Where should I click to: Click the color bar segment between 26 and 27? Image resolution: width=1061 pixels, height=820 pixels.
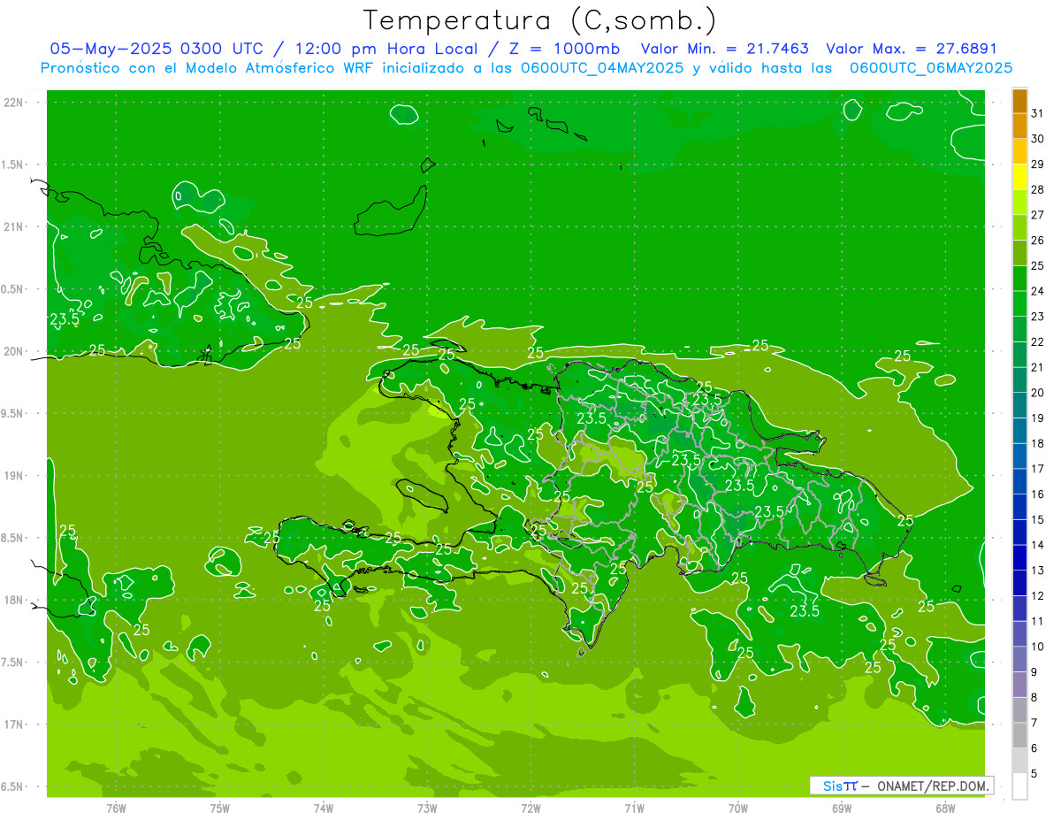tap(1019, 228)
